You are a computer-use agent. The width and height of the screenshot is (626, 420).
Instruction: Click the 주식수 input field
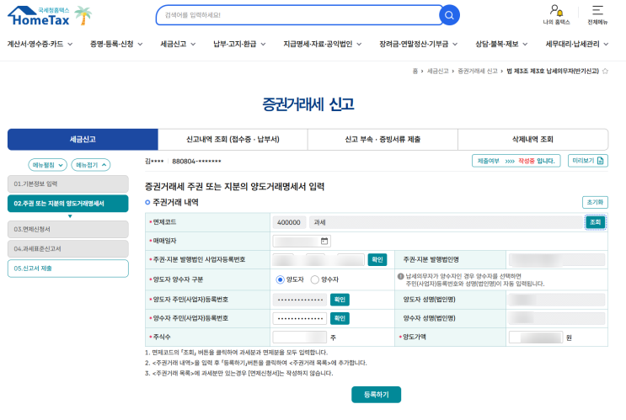tap(300, 337)
